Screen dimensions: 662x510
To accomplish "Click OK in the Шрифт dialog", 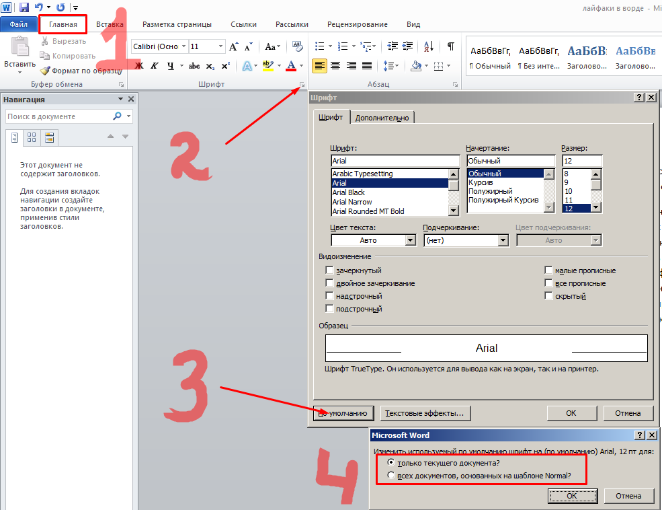I will click(x=571, y=413).
